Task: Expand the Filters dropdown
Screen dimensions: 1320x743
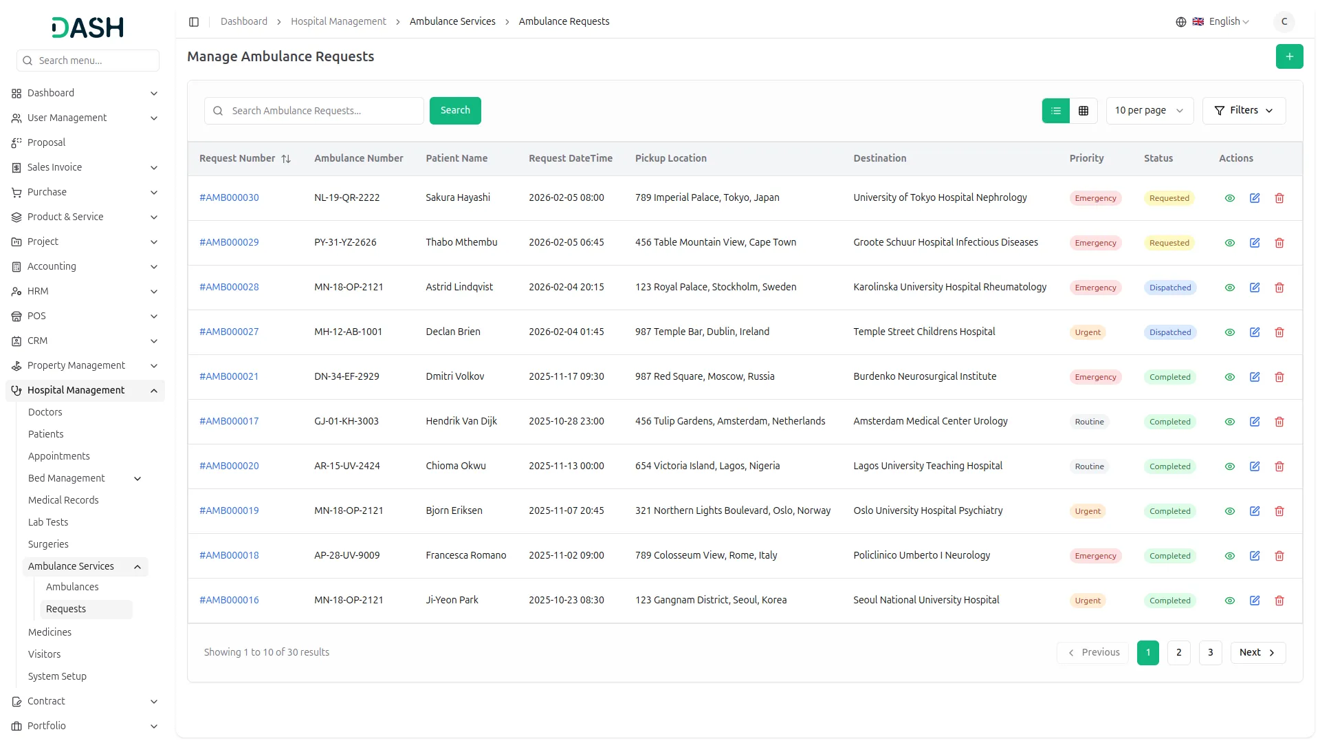Action: pyautogui.click(x=1244, y=111)
